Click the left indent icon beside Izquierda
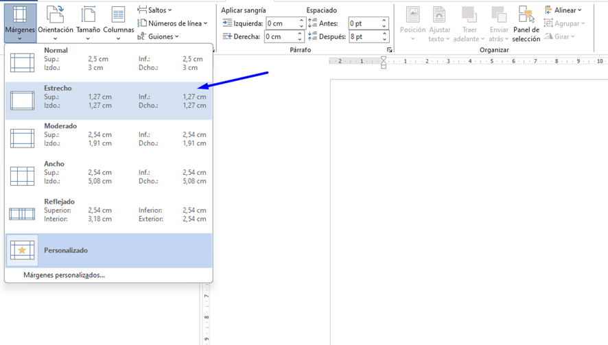Image resolution: width=608 pixels, height=345 pixels. pos(227,23)
